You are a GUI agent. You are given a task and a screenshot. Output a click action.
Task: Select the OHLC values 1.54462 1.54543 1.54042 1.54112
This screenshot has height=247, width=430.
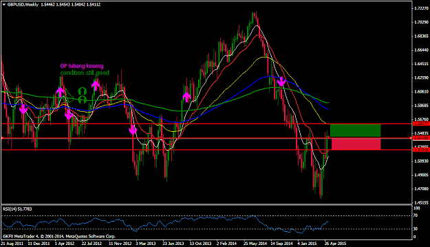click(71, 5)
